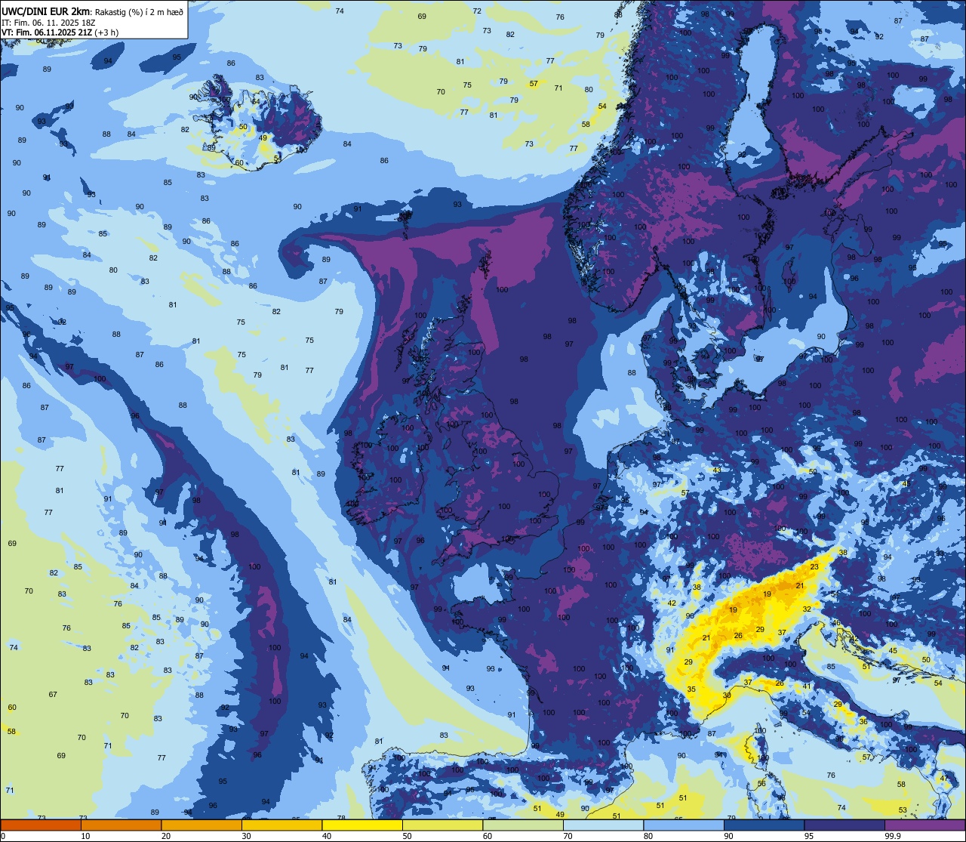
Task: Click the pale green 60–70 legend swatch
Action: 523,825
